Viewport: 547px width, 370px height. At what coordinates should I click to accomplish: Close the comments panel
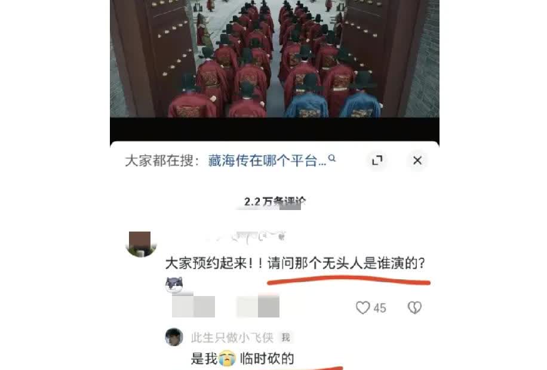(x=417, y=161)
